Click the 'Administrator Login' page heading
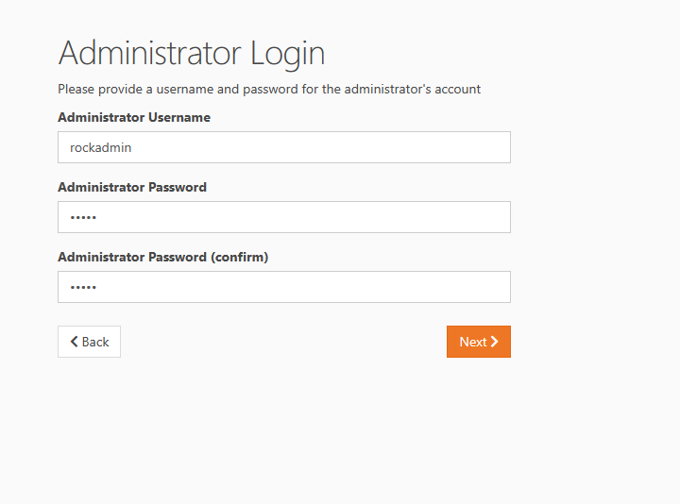The height and width of the screenshot is (504, 680). coord(192,53)
